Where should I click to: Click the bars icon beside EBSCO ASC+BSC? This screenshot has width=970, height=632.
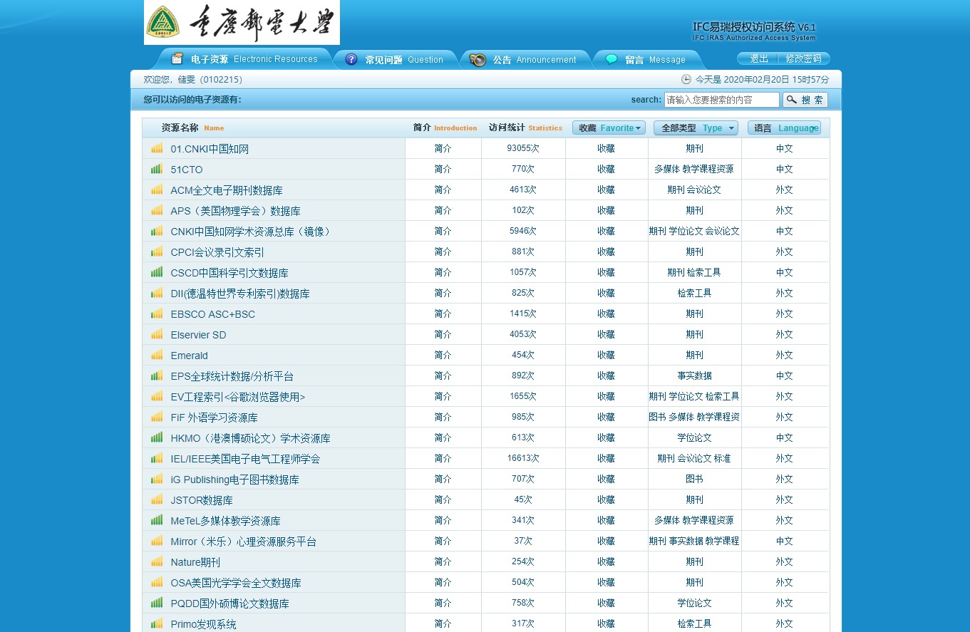[x=157, y=314]
